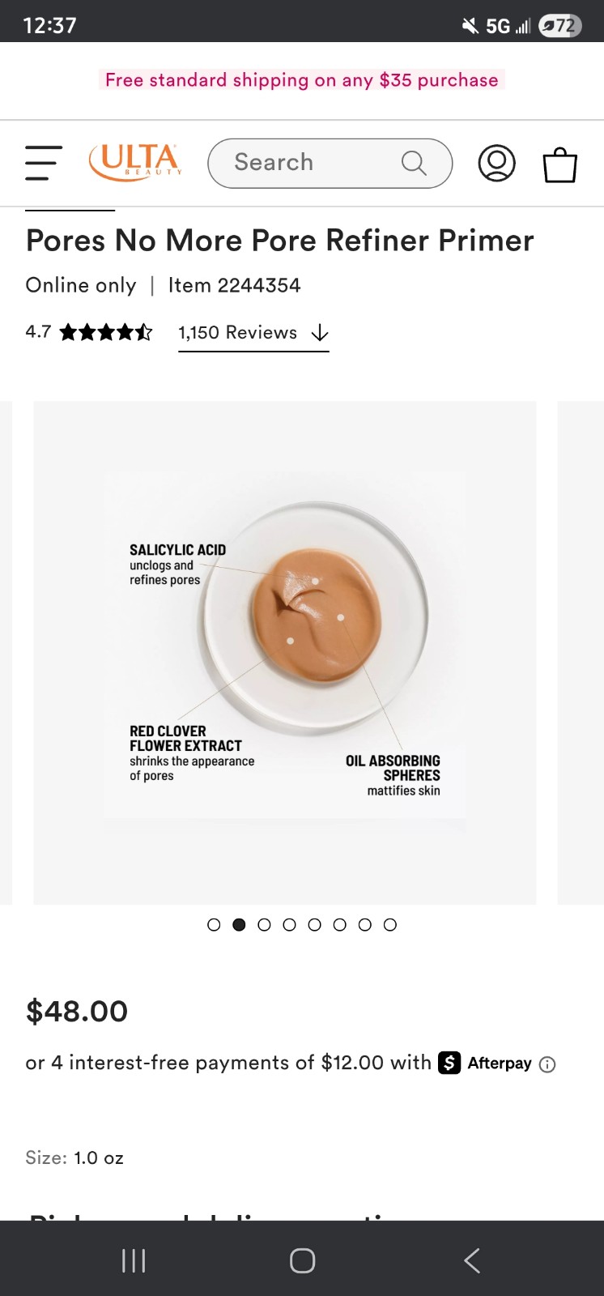Click the search magnifier icon

[x=414, y=163]
